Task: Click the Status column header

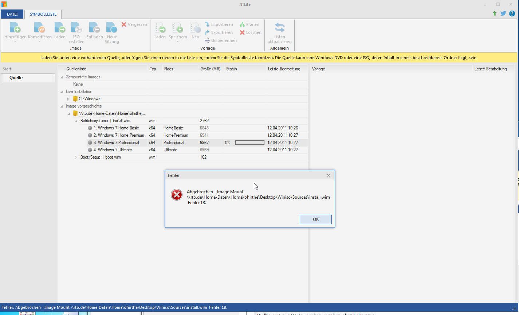Action: coord(245,69)
